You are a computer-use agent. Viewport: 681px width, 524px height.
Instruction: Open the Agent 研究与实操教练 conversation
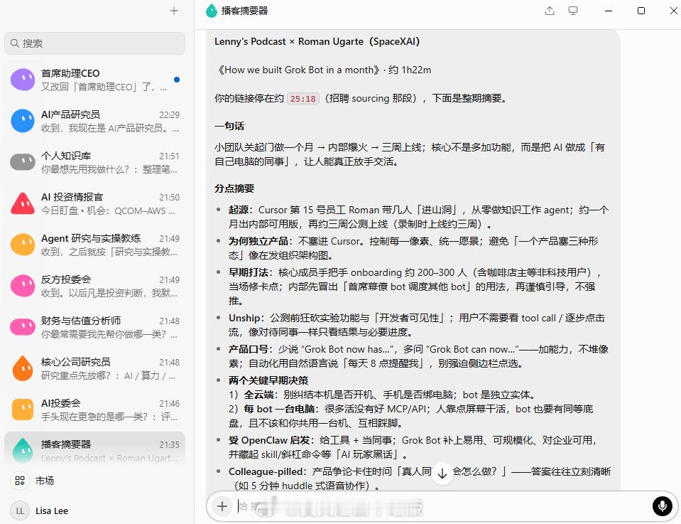tap(94, 245)
